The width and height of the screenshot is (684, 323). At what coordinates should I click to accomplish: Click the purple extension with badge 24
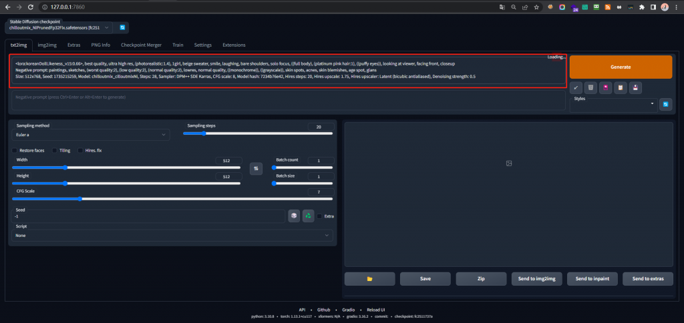pos(574,7)
